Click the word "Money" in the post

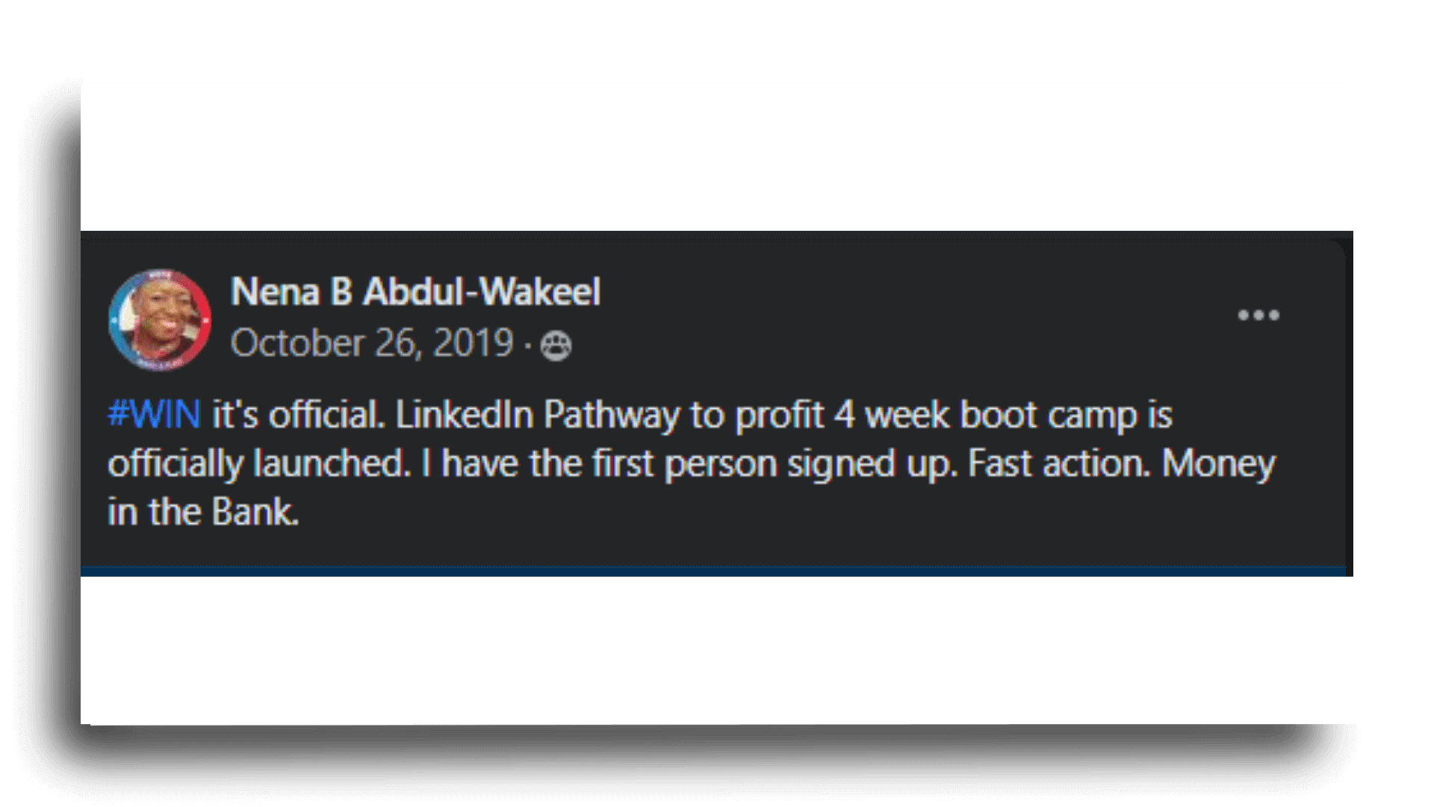[1219, 465]
